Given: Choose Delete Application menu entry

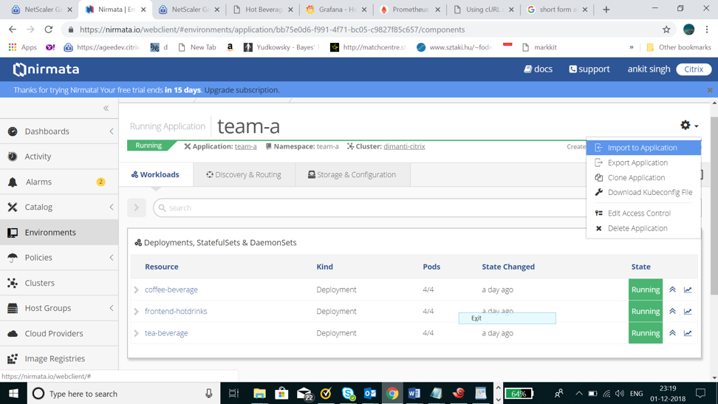Looking at the screenshot, I should [x=637, y=228].
